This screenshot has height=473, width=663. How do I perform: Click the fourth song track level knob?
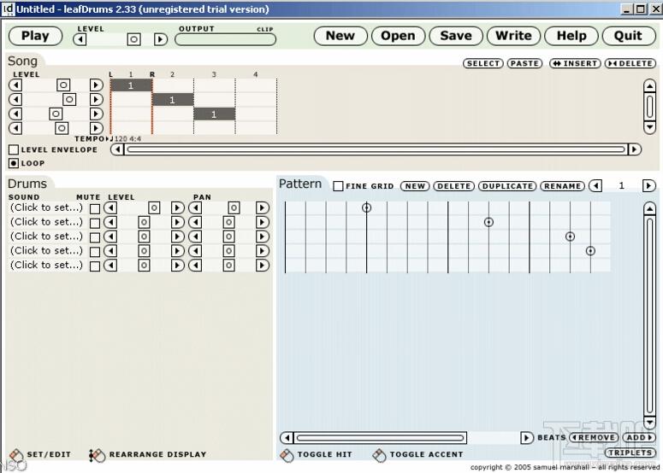pyautogui.click(x=62, y=128)
